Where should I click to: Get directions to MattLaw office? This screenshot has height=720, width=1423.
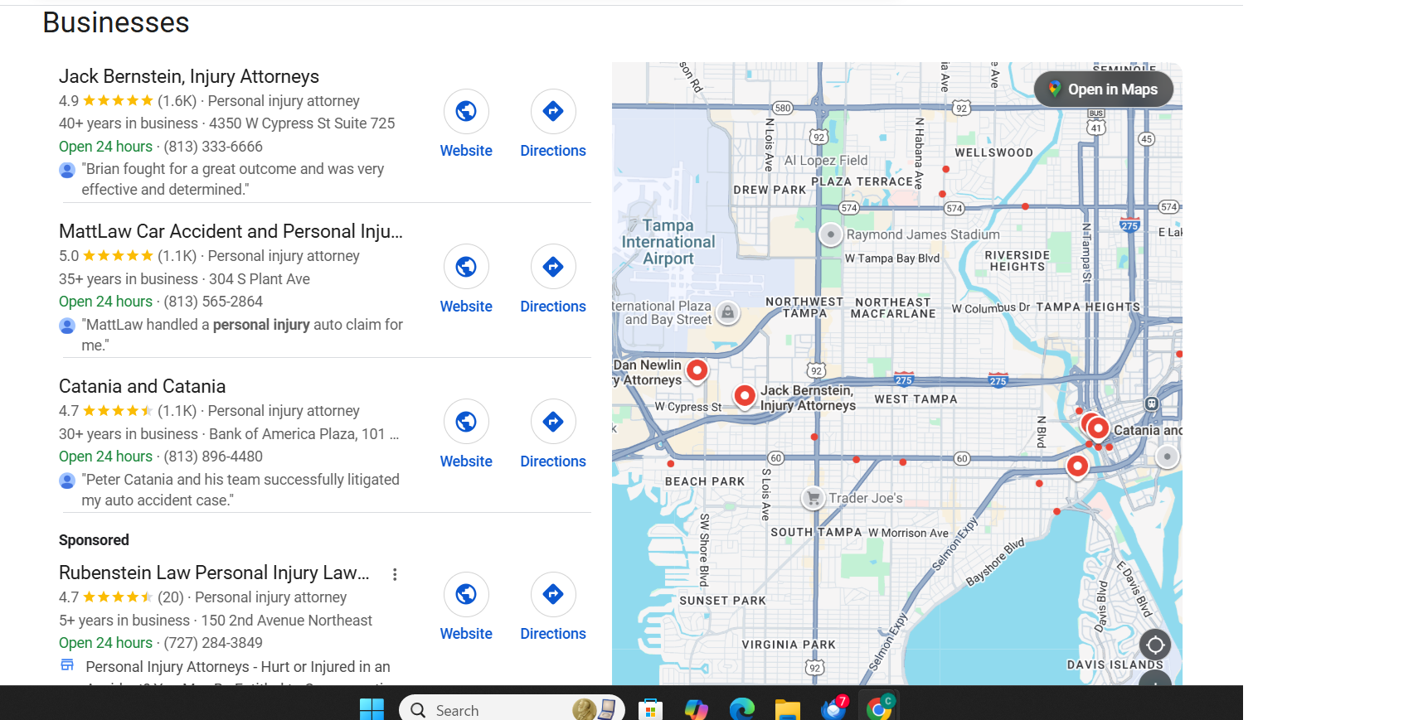[553, 267]
